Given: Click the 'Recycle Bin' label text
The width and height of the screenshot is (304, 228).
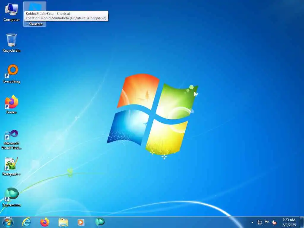Looking at the screenshot, I should (x=12, y=50).
